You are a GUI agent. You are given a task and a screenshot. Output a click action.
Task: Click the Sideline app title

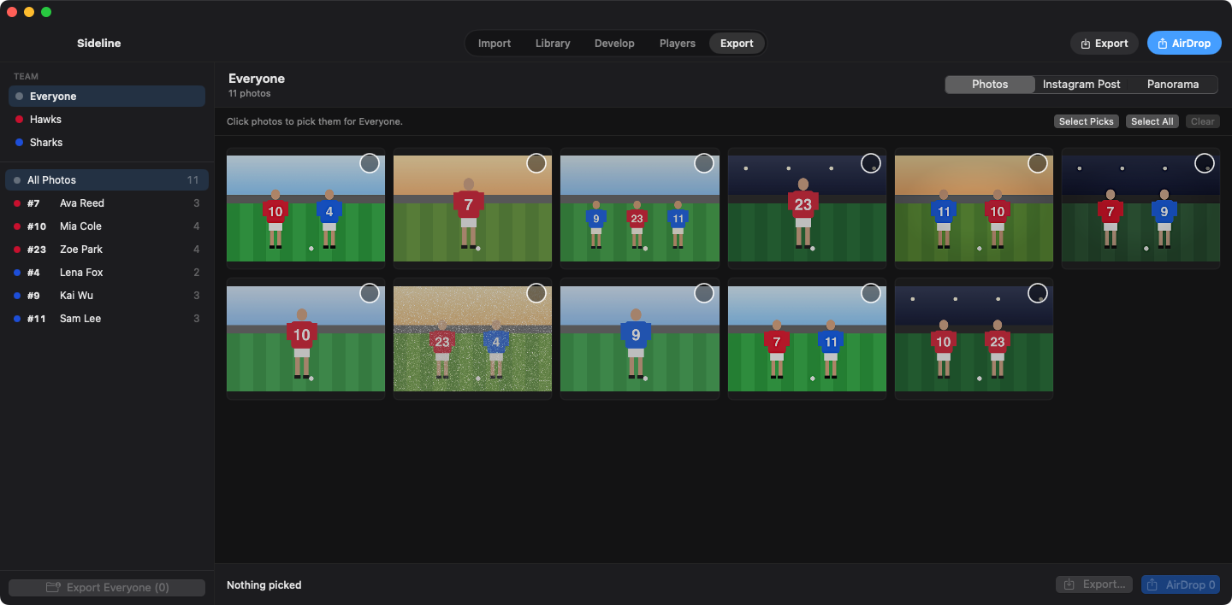(x=99, y=44)
